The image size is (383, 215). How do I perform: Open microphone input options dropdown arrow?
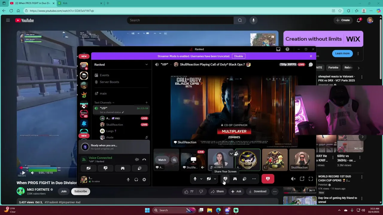201,179
